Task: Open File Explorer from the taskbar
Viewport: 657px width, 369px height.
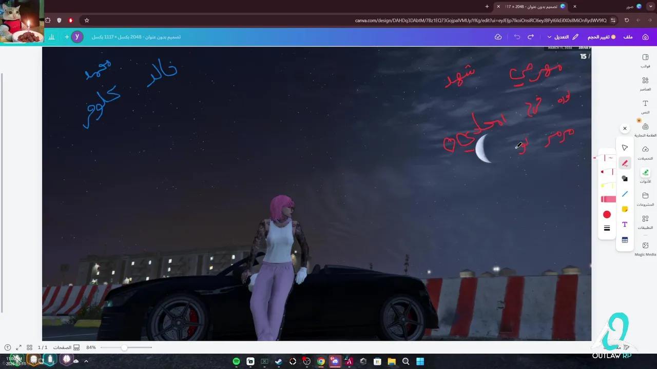Action: (392, 361)
